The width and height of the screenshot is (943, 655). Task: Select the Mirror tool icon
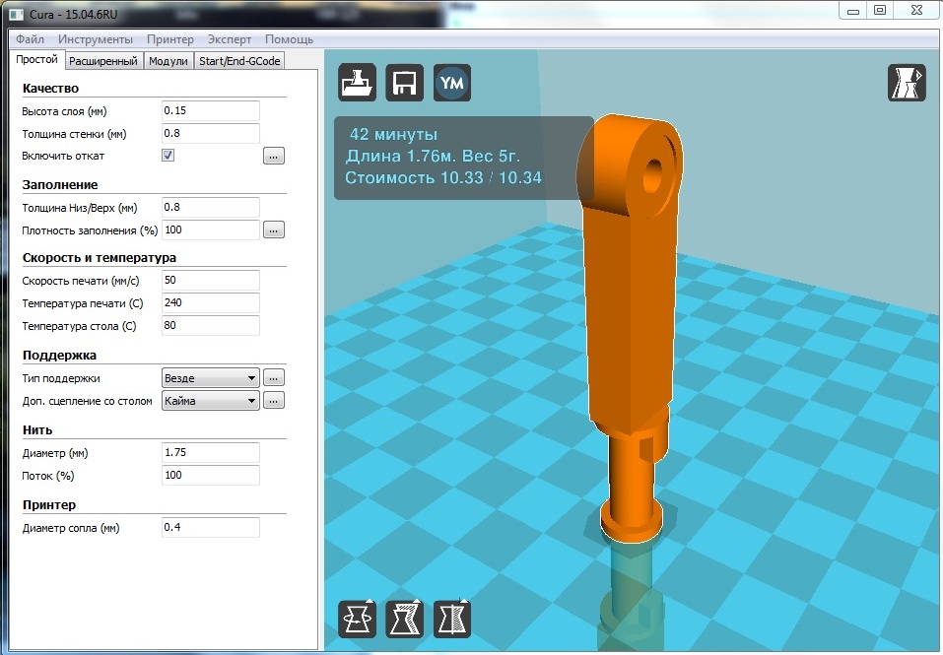[451, 619]
